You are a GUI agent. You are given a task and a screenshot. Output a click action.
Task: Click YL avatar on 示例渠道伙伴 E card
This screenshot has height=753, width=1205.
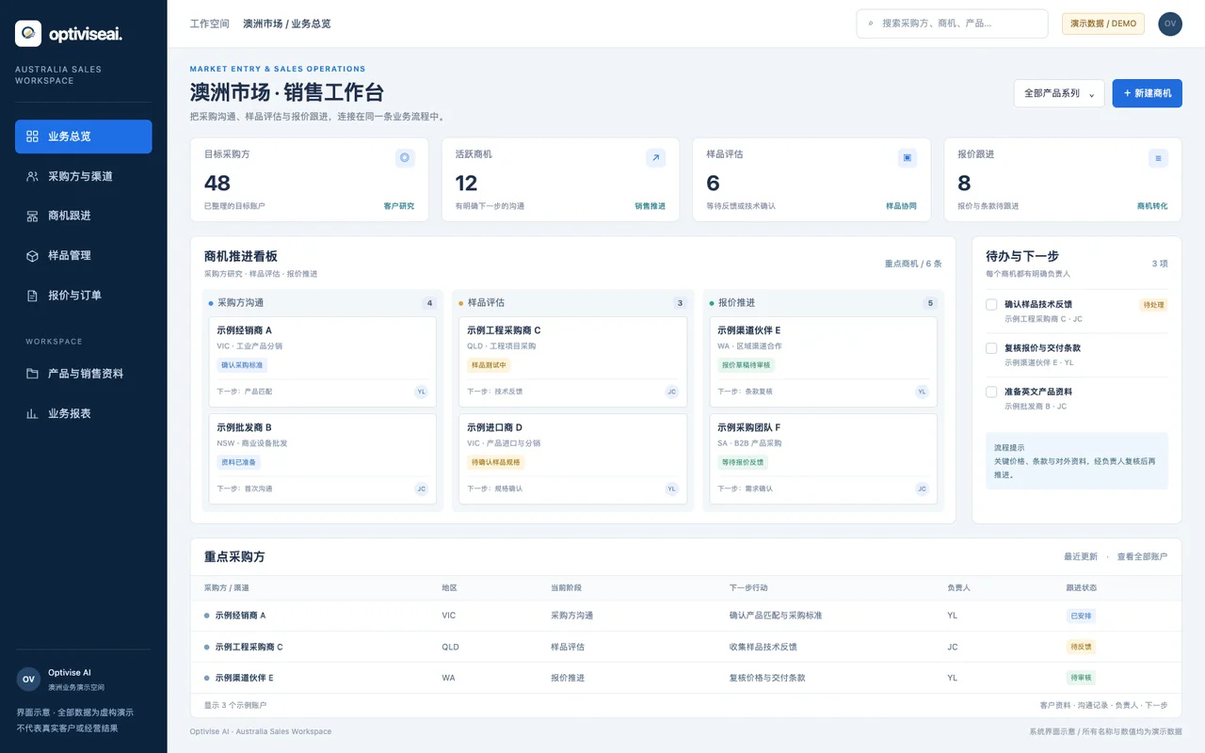(x=922, y=392)
